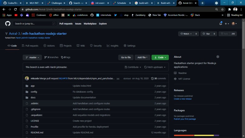Open the Wiki tab
Screen dimensions: 245x138
pyautogui.click(x=81, y=46)
